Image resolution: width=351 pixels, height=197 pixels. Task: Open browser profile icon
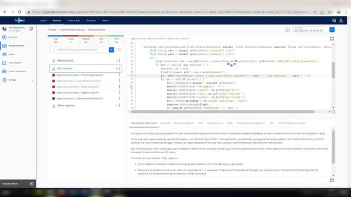[339, 12]
